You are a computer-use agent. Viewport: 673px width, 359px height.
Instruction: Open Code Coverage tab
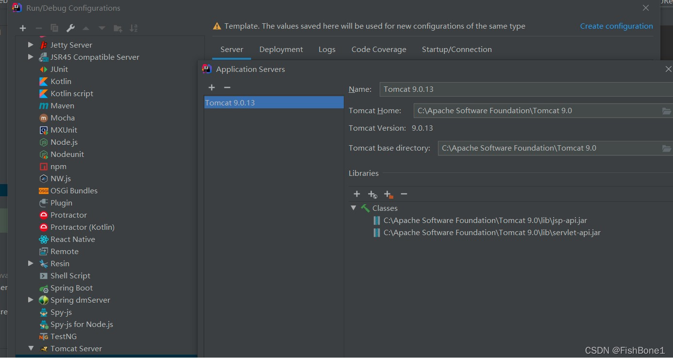pyautogui.click(x=379, y=50)
